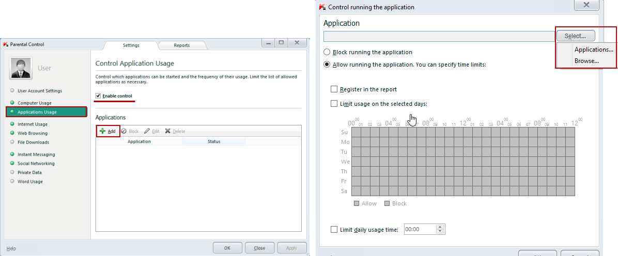Check Register in the report
The height and width of the screenshot is (256, 618).
pyautogui.click(x=334, y=89)
